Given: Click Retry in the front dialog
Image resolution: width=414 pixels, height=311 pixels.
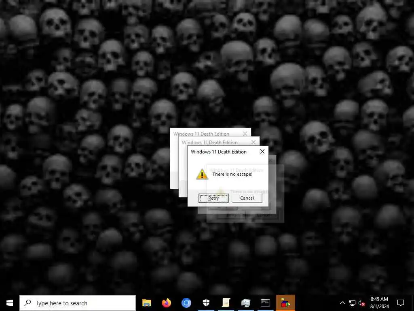Looking at the screenshot, I should tap(213, 198).
